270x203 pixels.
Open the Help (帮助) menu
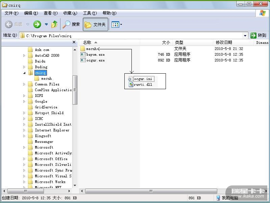click(109, 13)
